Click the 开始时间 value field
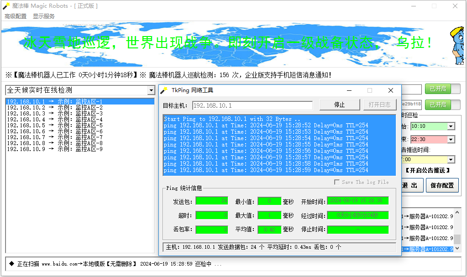The width and height of the screenshot is (467, 277). pos(358,201)
